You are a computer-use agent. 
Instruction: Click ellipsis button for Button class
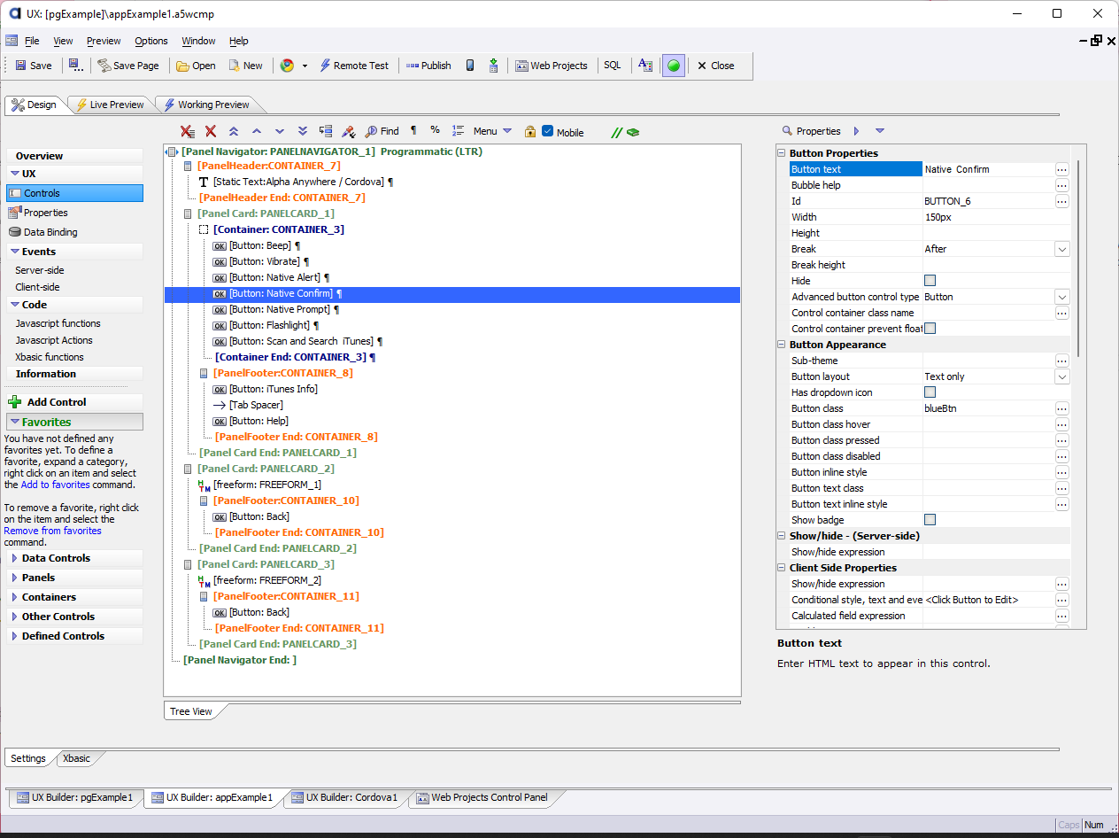1062,408
